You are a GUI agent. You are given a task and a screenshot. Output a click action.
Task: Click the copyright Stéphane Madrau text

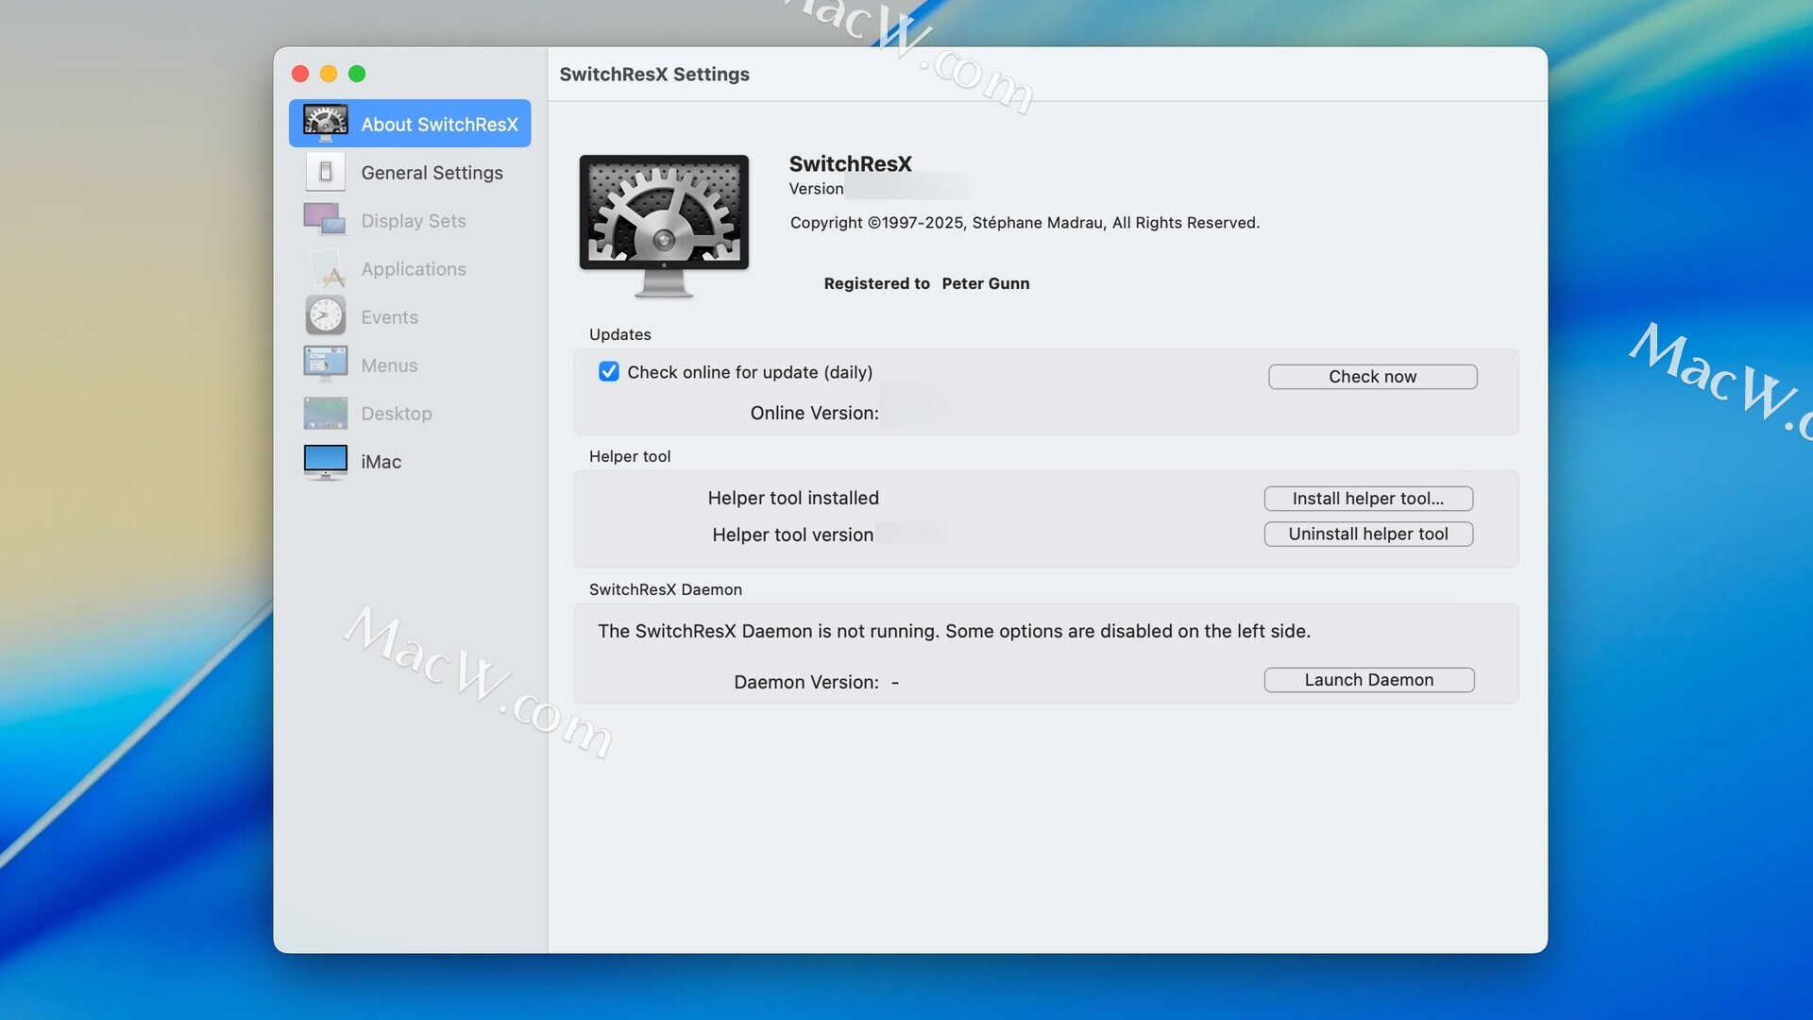1025,223
